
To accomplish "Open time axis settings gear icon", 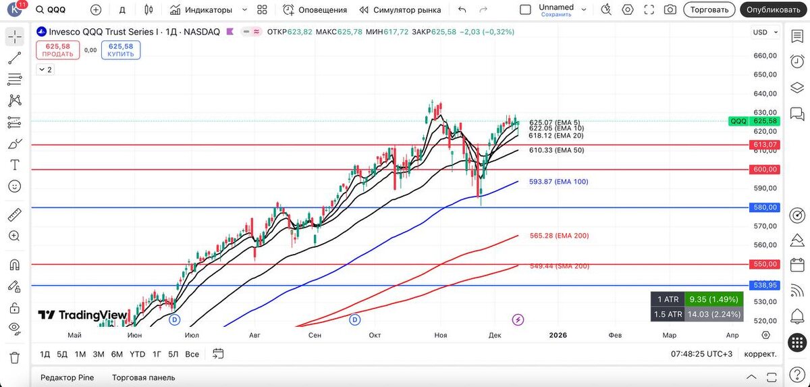I will 766,334.
